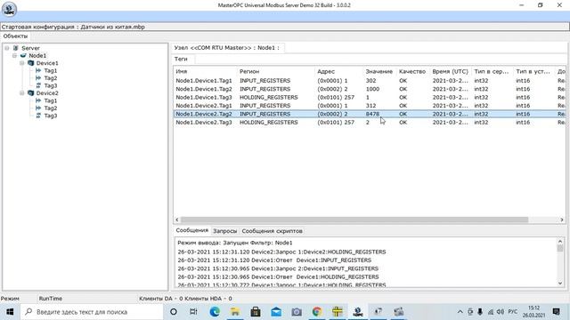The width and height of the screenshot is (570, 320).
Task: Click Tag3 icon under Device2
Action: coord(38,116)
